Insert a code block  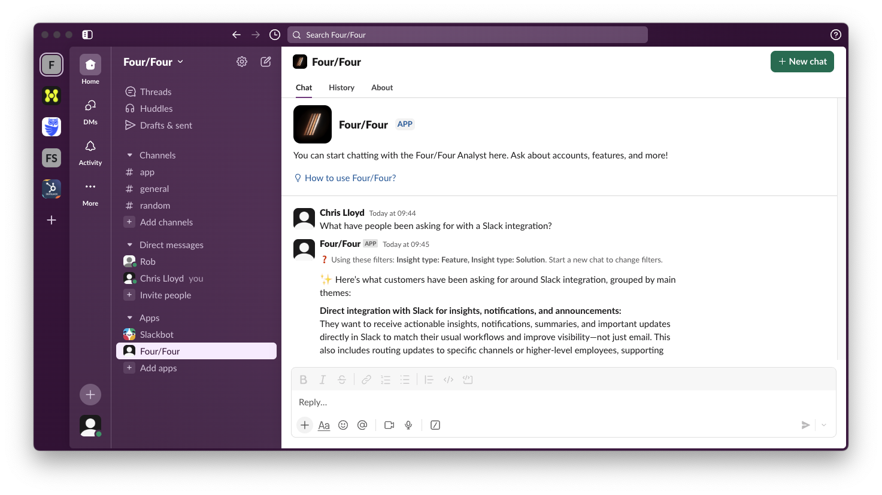(x=468, y=380)
